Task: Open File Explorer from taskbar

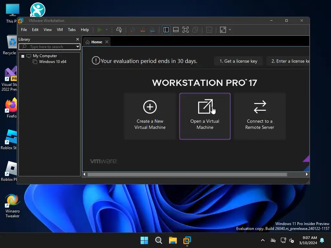Action: [173, 240]
